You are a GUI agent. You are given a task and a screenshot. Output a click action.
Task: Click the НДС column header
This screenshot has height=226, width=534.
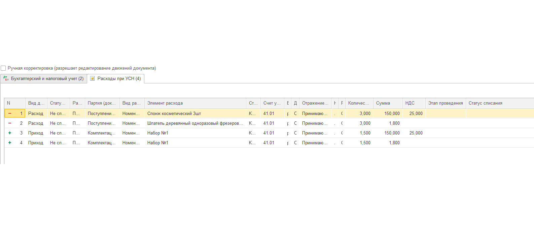413,103
